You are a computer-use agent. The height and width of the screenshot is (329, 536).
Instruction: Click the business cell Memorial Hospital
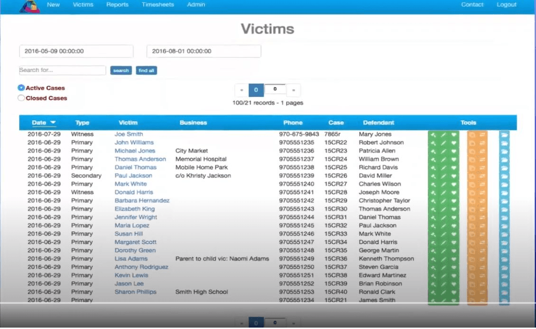point(201,159)
